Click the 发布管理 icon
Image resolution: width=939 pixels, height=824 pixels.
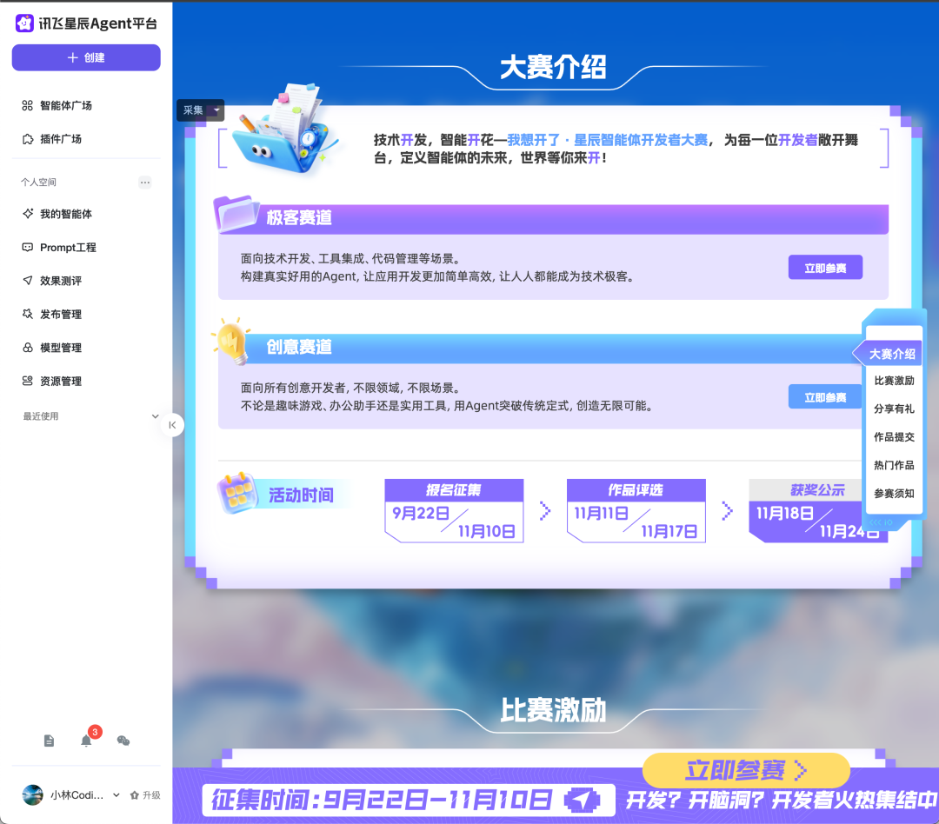click(28, 314)
